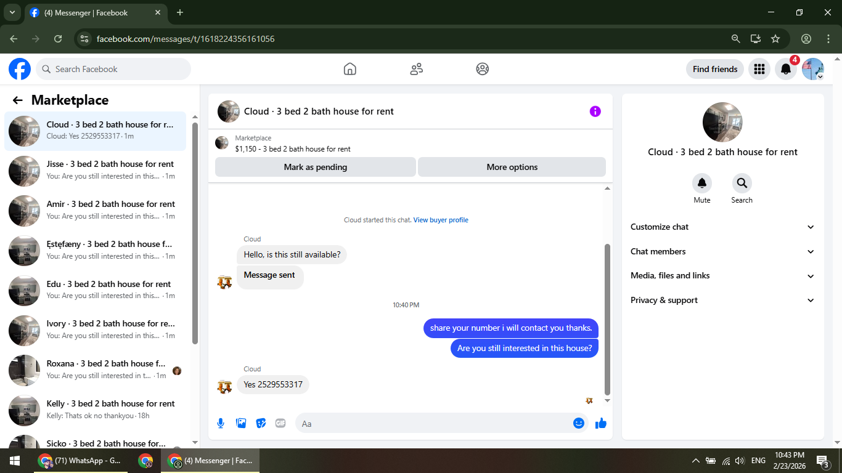842x473 pixels.
Task: Open the Chrome profile icon
Action: (x=806, y=39)
